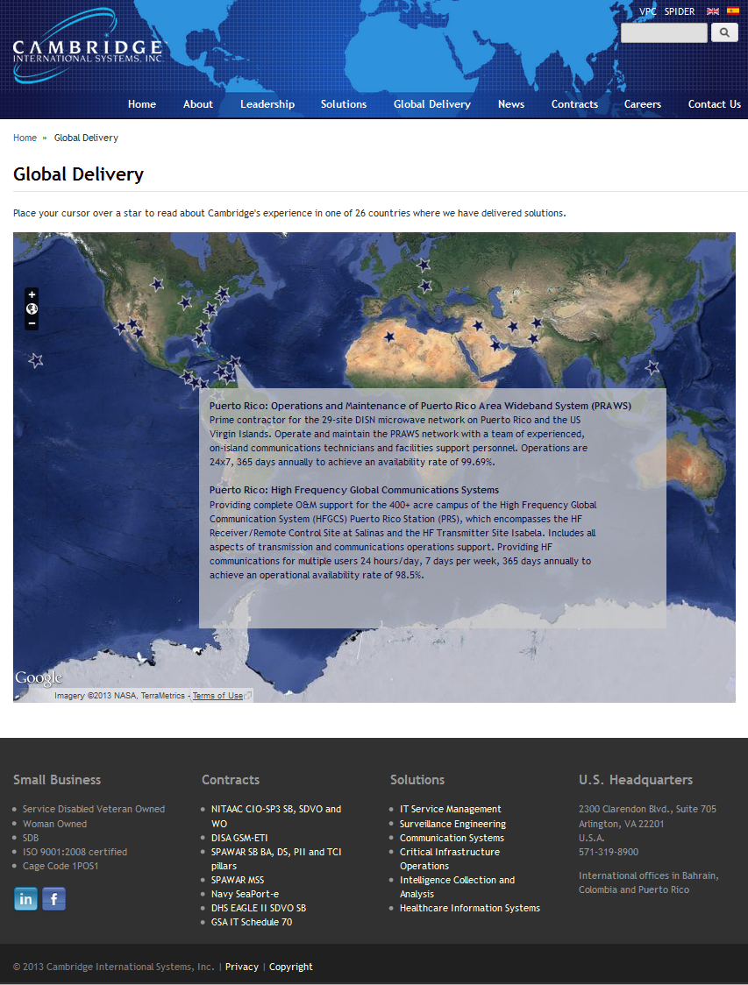Open the Home navigation item
This screenshot has width=748, height=985.
click(141, 104)
